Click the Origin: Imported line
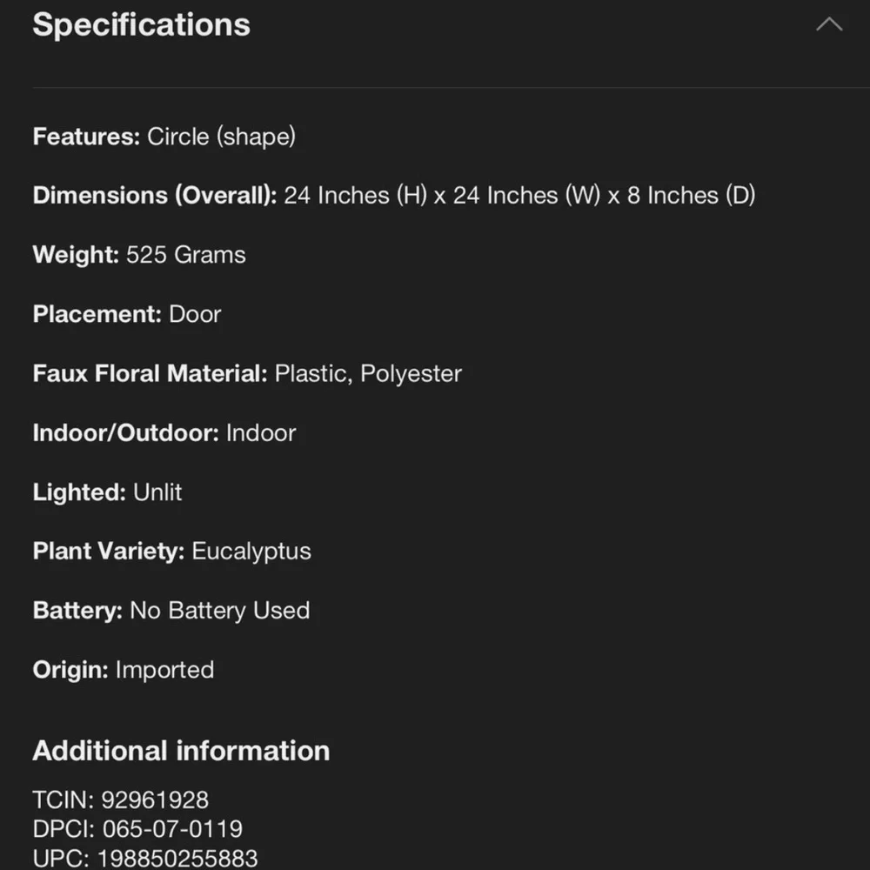 pyautogui.click(x=124, y=670)
